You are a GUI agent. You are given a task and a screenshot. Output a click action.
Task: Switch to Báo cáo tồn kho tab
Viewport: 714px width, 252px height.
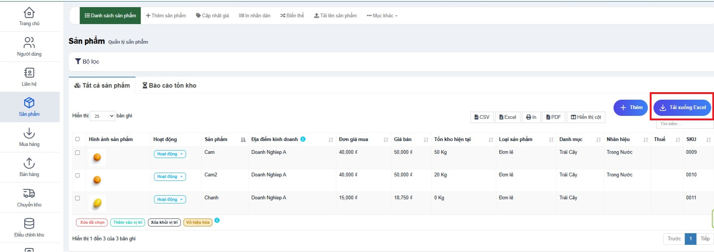169,85
